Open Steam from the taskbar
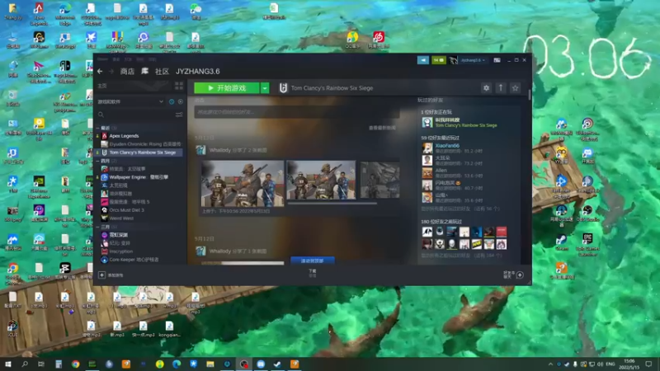 tap(277, 364)
